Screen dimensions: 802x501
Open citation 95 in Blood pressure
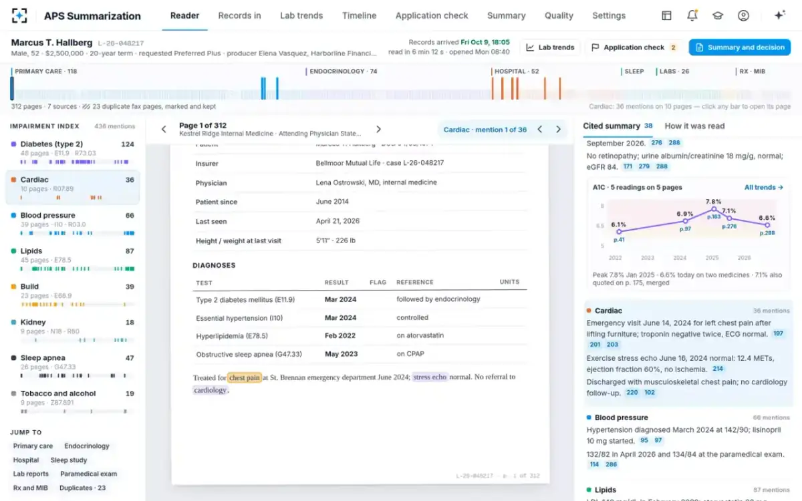point(644,441)
